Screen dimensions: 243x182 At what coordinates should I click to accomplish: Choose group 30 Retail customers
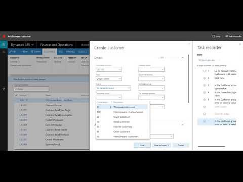click(122, 122)
